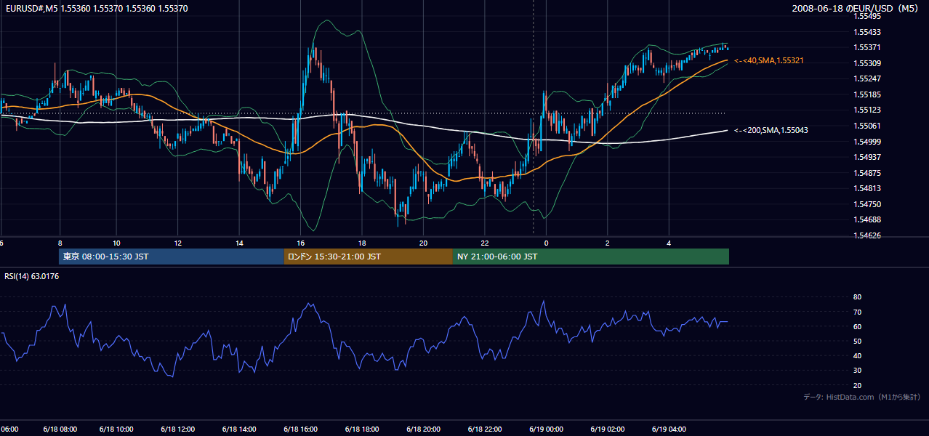The image size is (929, 436).
Task: Click the 1.55247 price axis label
Action: click(866, 78)
